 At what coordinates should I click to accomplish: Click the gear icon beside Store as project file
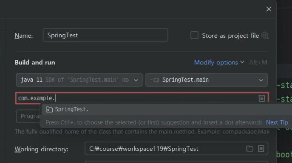[x=265, y=35]
